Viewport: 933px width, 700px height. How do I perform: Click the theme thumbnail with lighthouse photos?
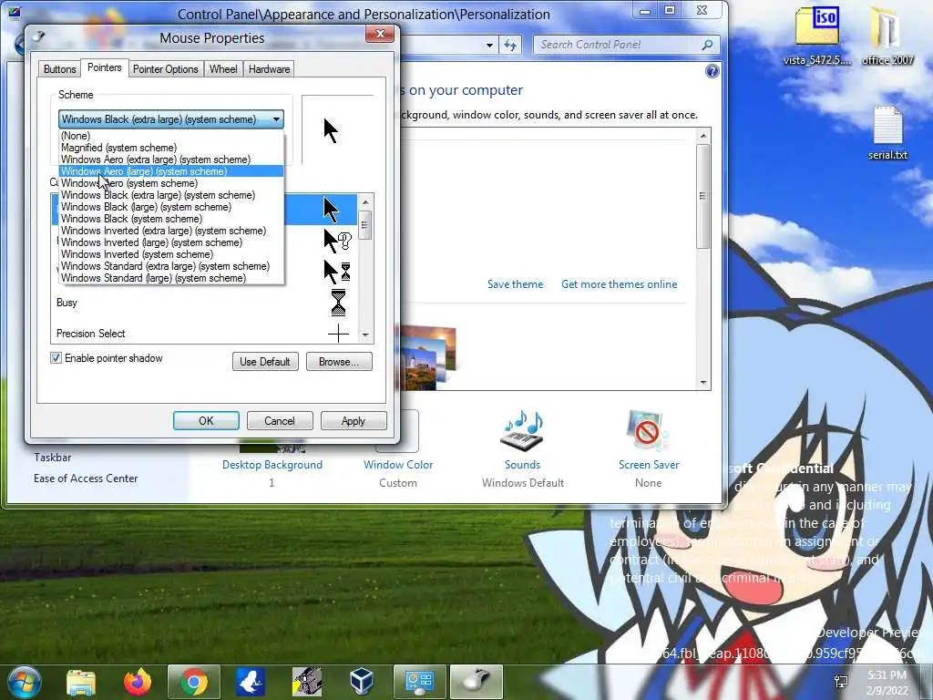(428, 357)
